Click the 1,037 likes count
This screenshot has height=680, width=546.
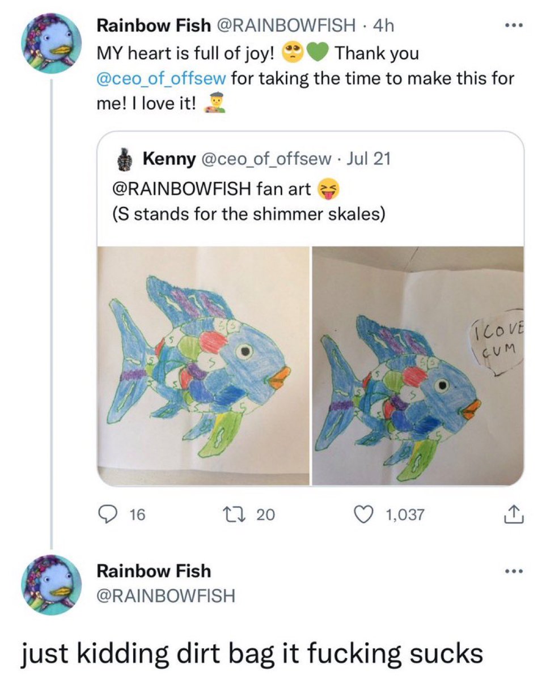(405, 515)
